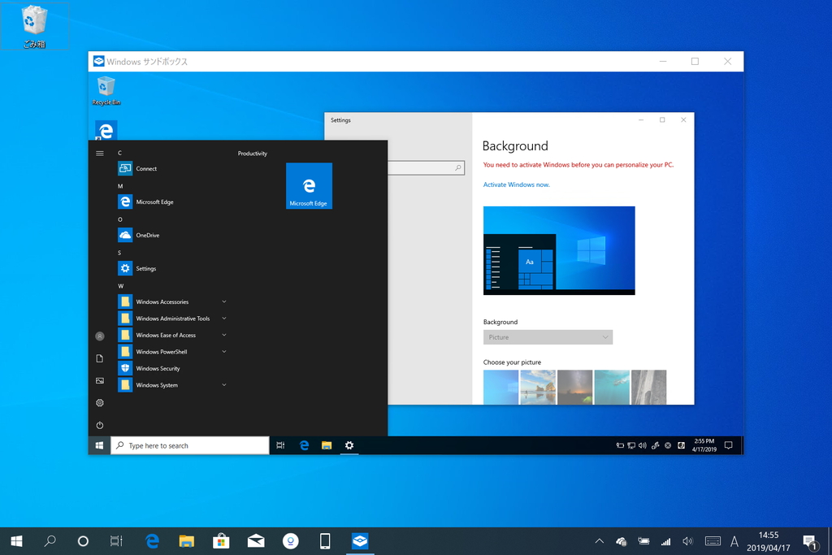Click the host Start button
The image size is (832, 555).
click(x=16, y=541)
